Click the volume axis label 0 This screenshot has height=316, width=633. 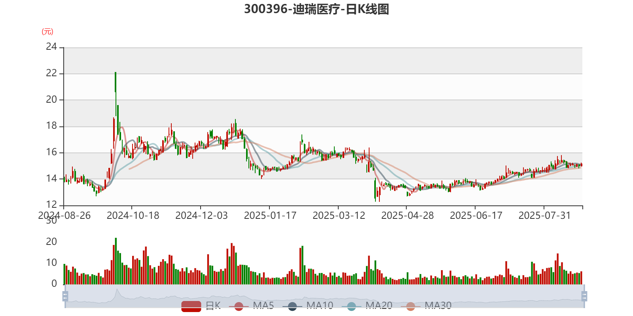(x=54, y=283)
